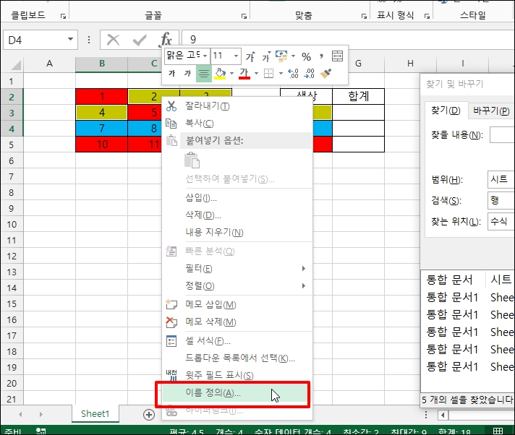The width and height of the screenshot is (515, 435).
Task: Toggle center alignment in mini toolbar
Action: click(204, 74)
